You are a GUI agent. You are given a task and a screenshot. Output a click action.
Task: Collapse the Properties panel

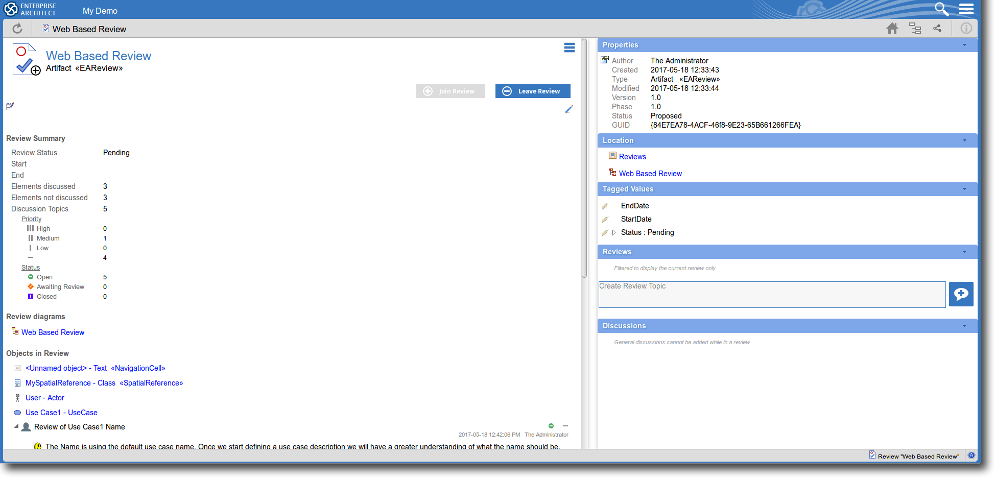click(x=964, y=45)
